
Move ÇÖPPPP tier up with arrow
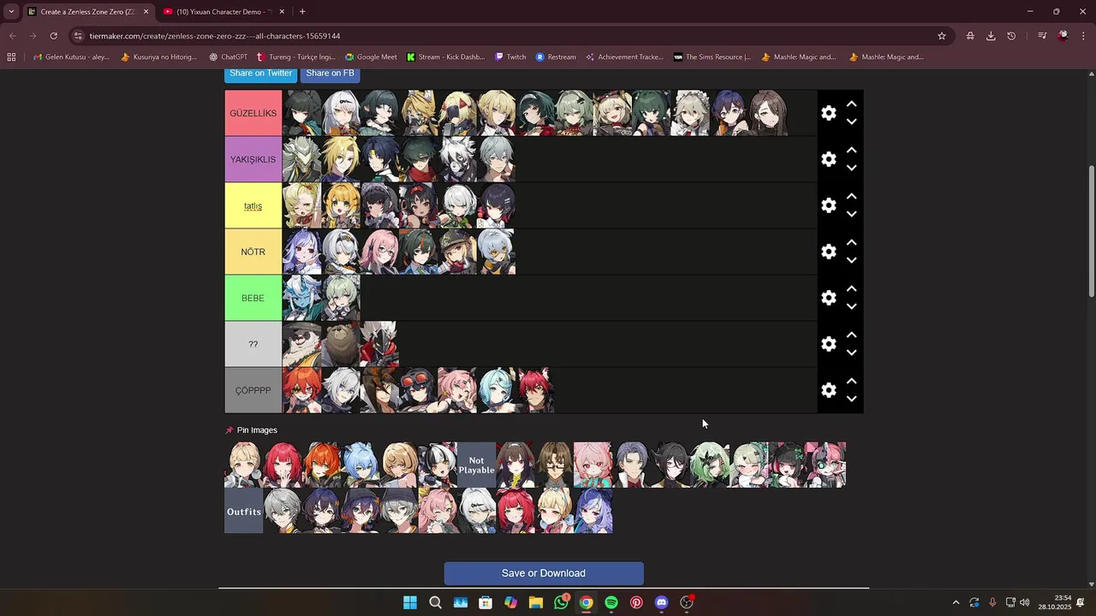[x=851, y=381]
